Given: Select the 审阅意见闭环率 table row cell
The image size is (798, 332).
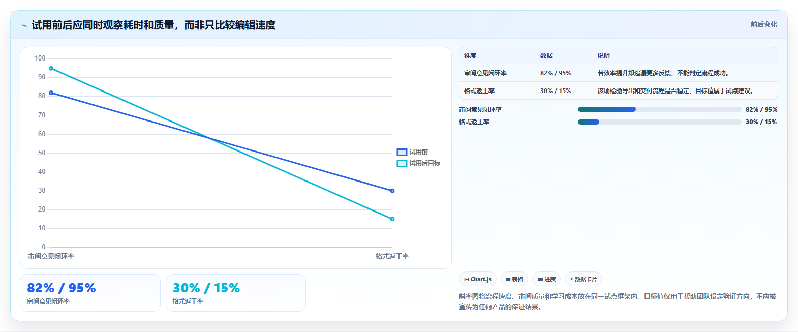Looking at the screenshot, I should (x=485, y=73).
